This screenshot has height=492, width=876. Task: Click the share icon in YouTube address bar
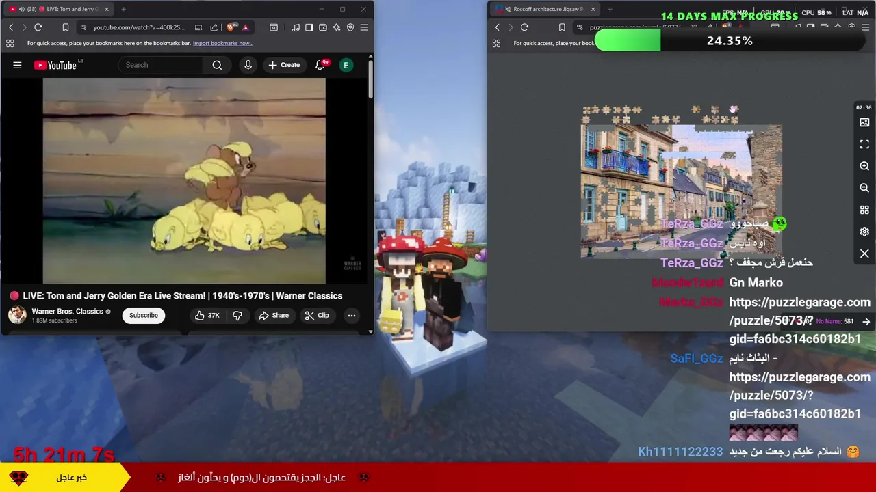point(214,27)
